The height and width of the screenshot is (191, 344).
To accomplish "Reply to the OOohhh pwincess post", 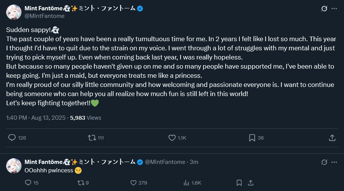I will (x=28, y=183).
